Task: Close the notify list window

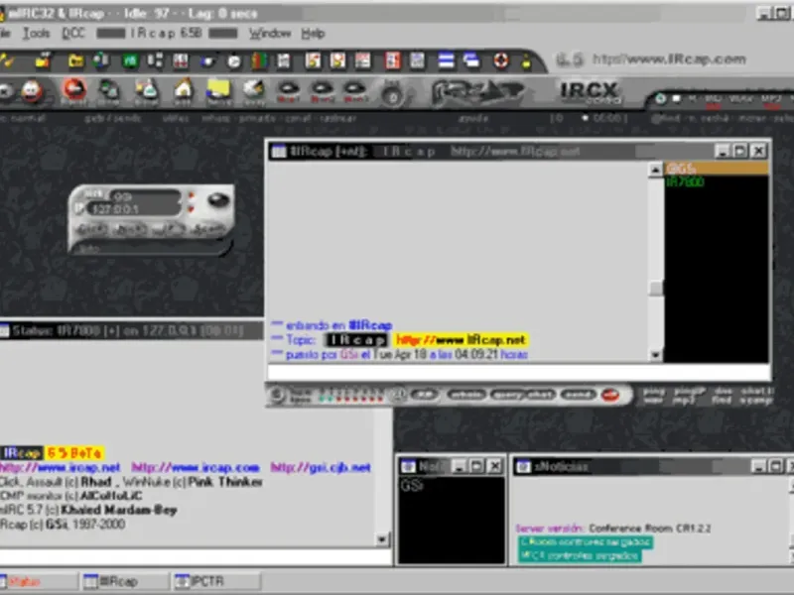Action: 494,466
